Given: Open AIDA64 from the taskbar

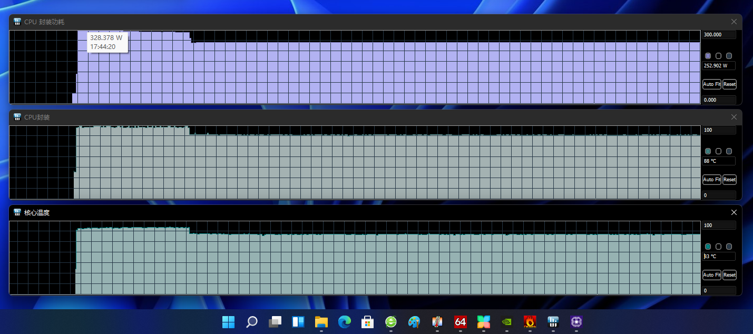Looking at the screenshot, I should (x=460, y=321).
